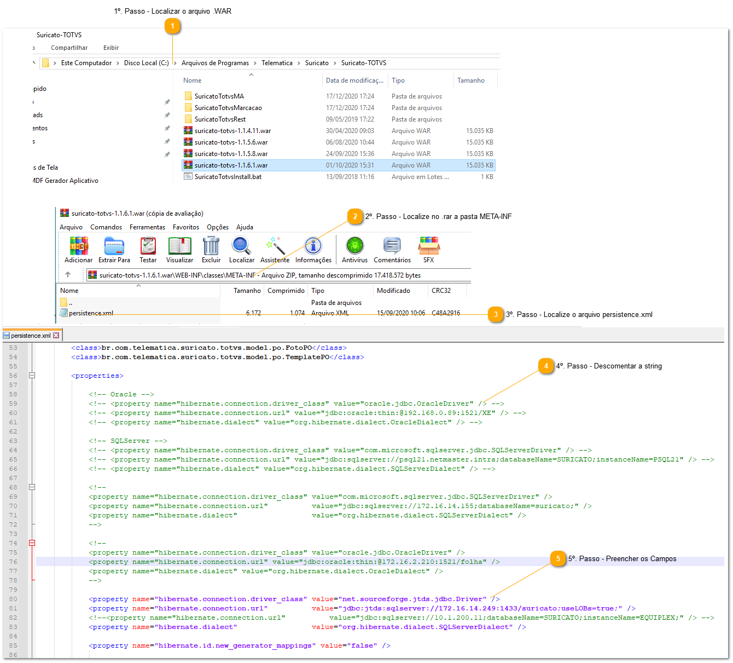Sort archive by CRC32 column
The image size is (733, 663).
(x=441, y=291)
